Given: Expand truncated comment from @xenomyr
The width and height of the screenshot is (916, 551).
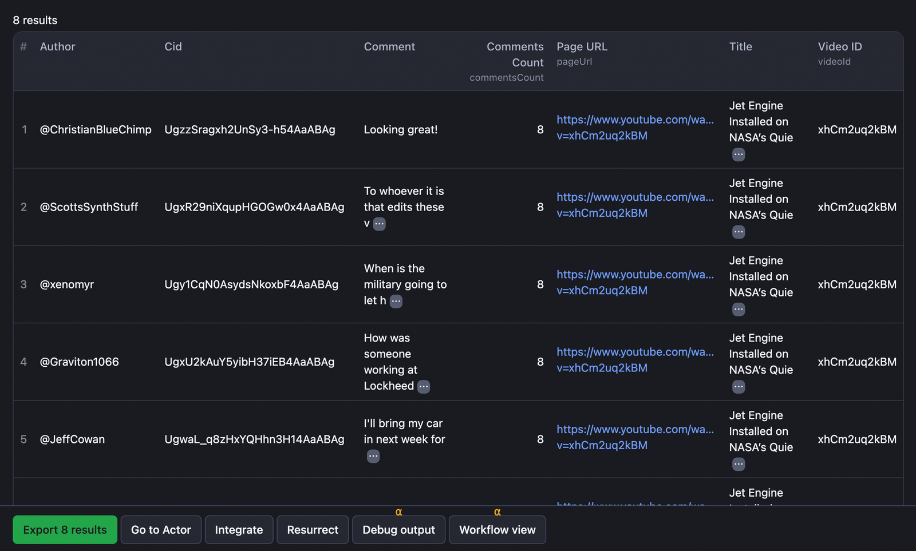Looking at the screenshot, I should tap(396, 302).
